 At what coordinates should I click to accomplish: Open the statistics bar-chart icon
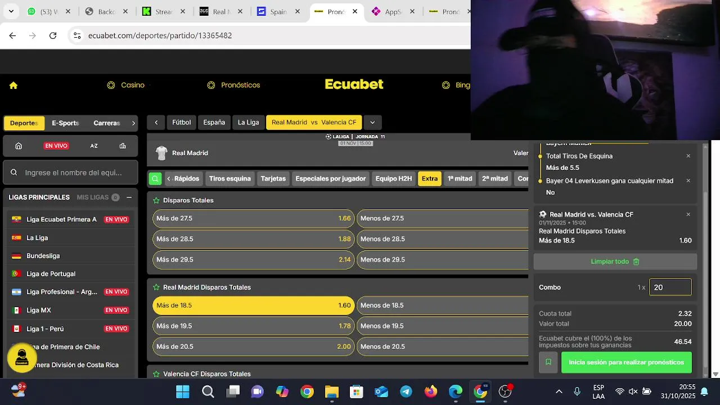click(x=123, y=146)
